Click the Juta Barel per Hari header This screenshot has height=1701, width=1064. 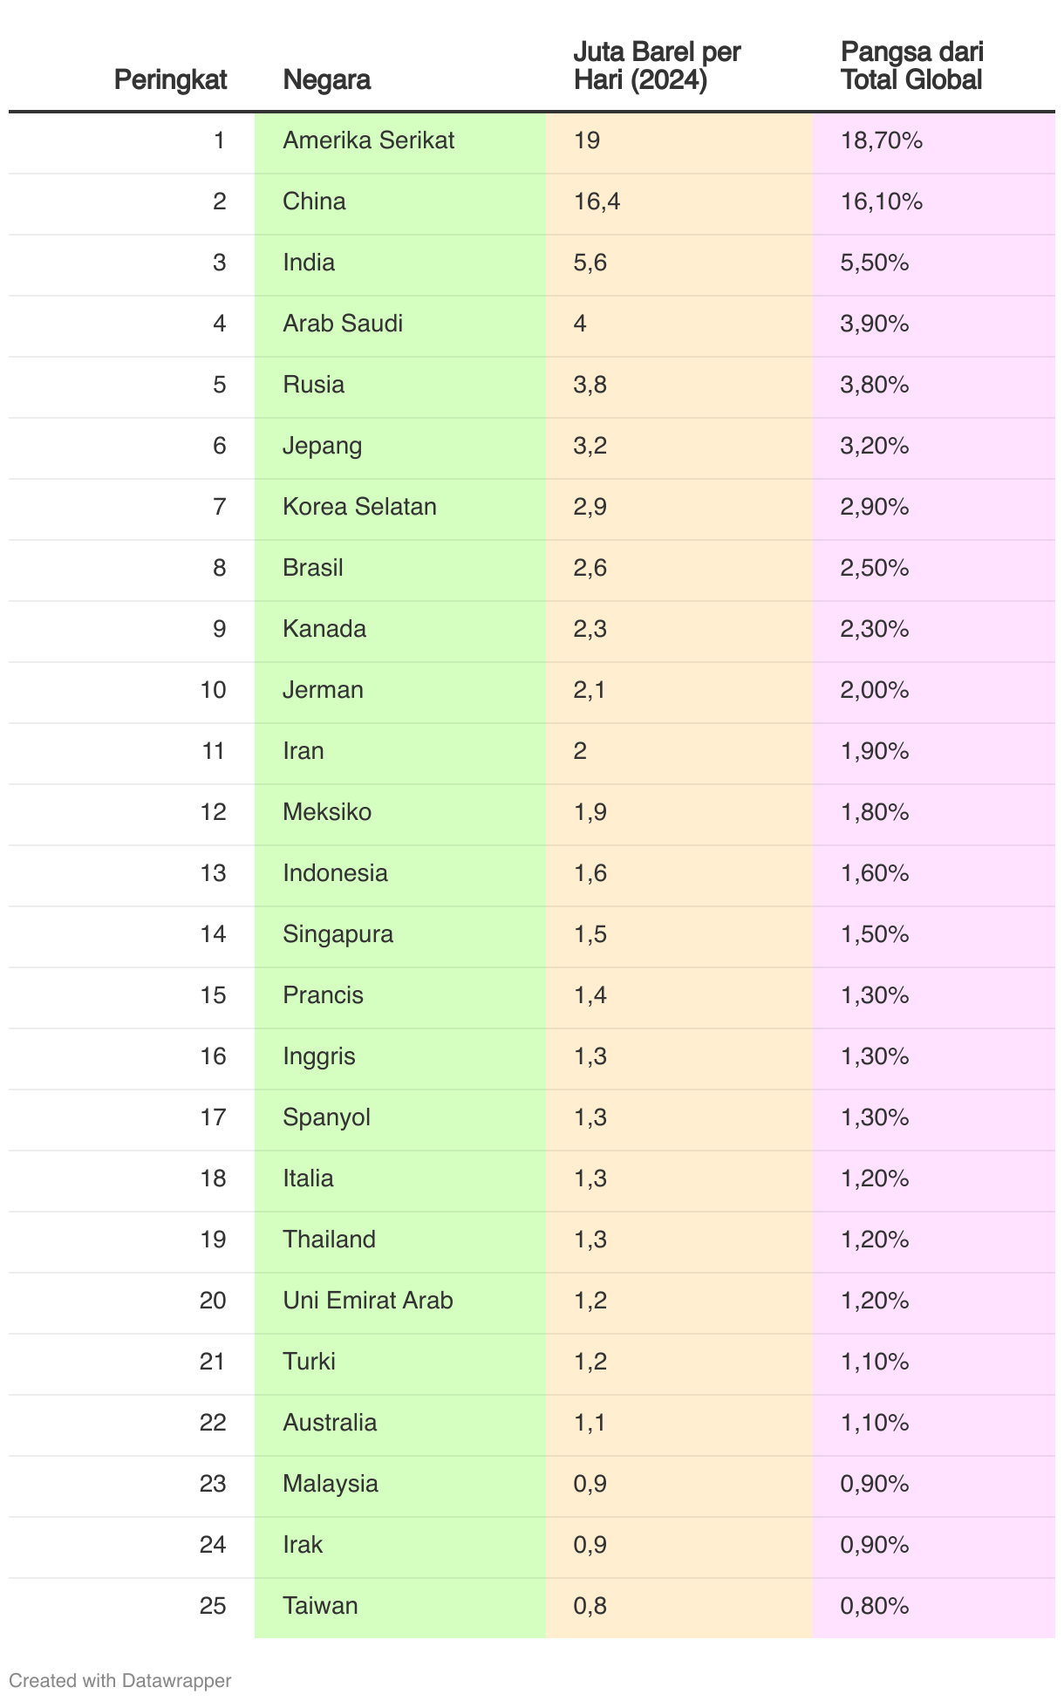point(657,65)
